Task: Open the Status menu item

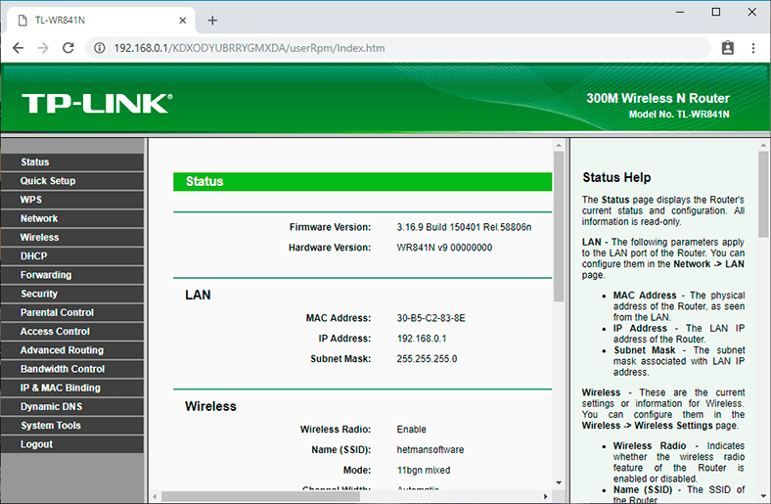Action: click(x=72, y=162)
